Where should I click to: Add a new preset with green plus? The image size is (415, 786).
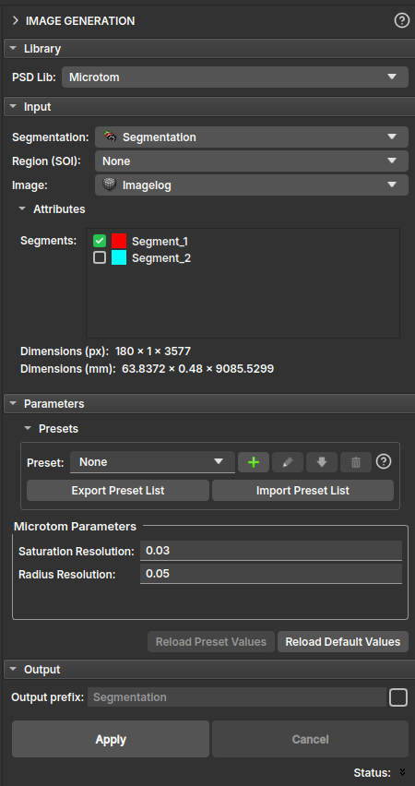click(x=254, y=462)
